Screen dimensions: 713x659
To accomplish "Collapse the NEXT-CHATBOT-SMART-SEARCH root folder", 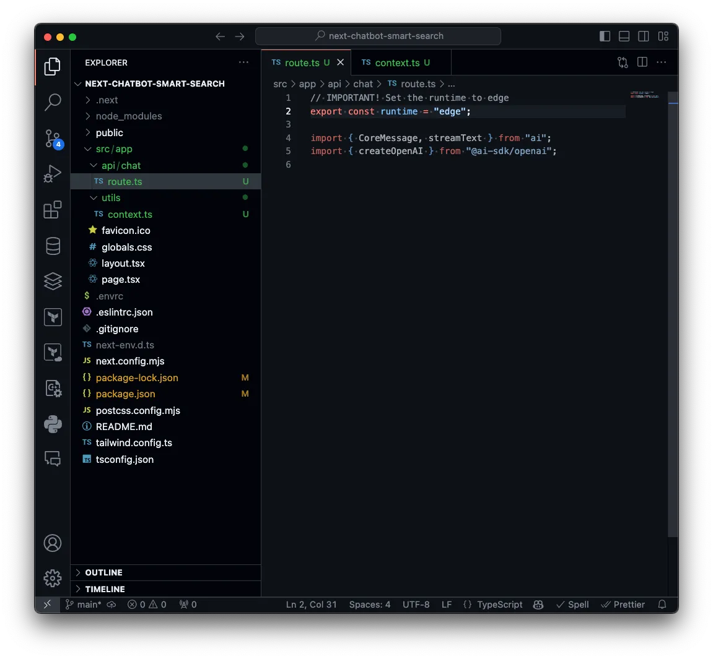I will [x=166, y=84].
